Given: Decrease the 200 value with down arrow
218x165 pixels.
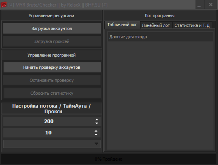Looking at the screenshot, I should click(96, 123).
